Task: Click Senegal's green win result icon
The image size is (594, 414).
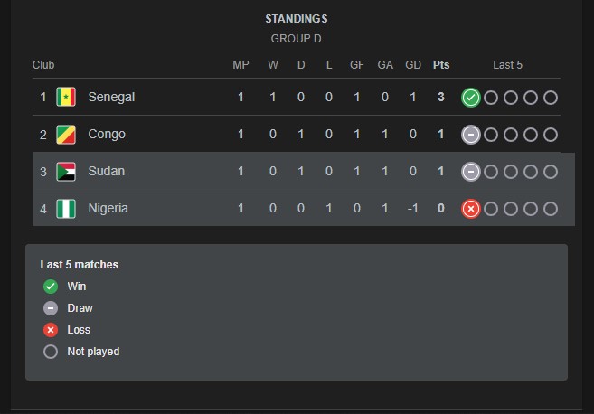Action: [470, 98]
